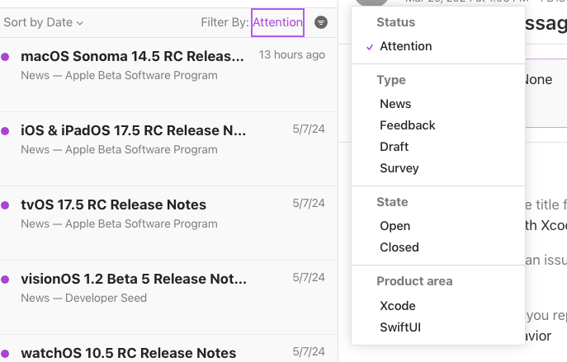Open macOS Sonoma 14.5 RC Release message

(x=168, y=75)
